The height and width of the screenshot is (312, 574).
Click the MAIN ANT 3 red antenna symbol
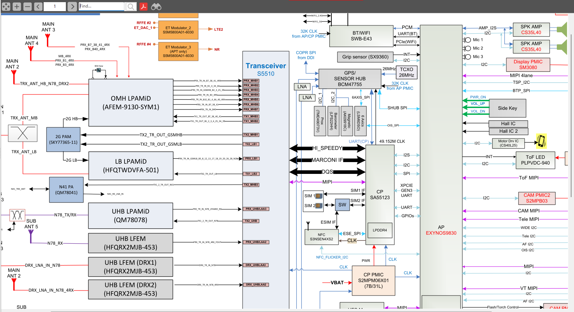point(47,39)
